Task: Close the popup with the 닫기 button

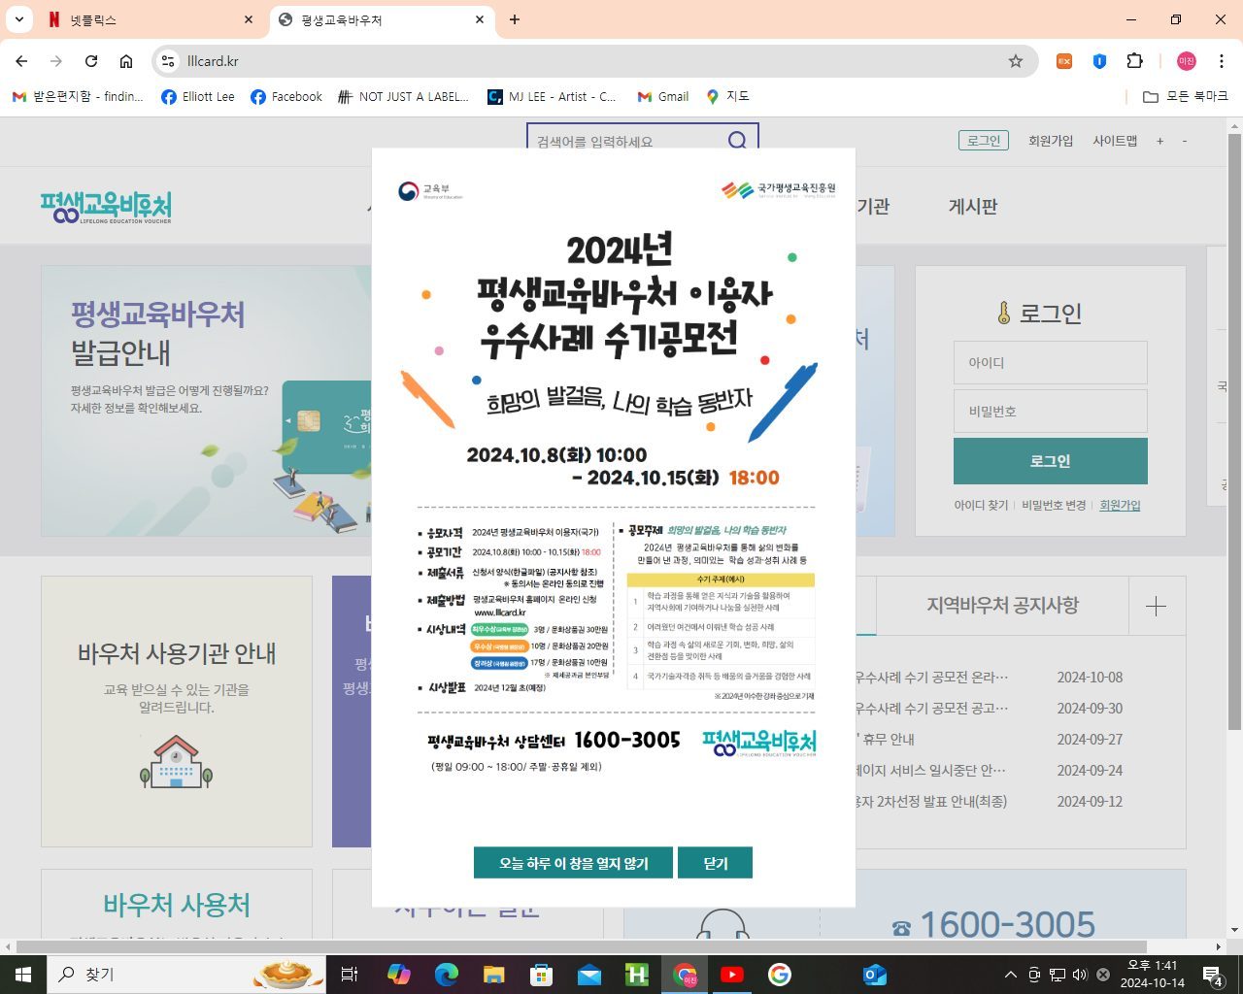Action: pyautogui.click(x=715, y=863)
